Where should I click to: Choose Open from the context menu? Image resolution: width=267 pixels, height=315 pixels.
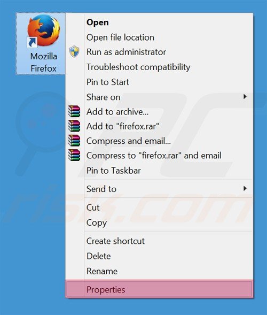click(159, 22)
